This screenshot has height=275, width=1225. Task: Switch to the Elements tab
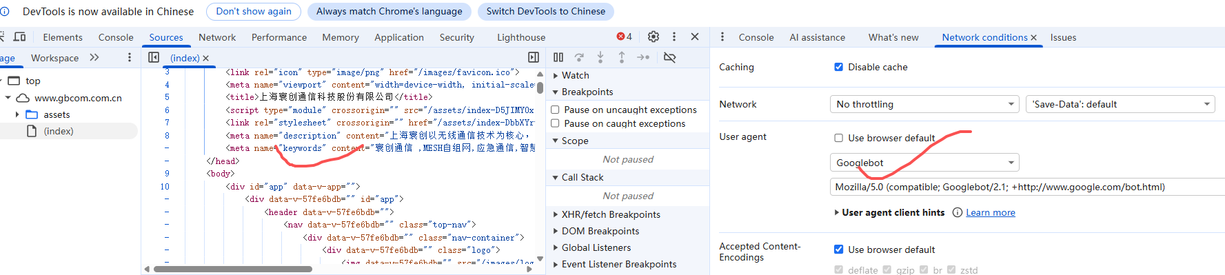pos(63,37)
